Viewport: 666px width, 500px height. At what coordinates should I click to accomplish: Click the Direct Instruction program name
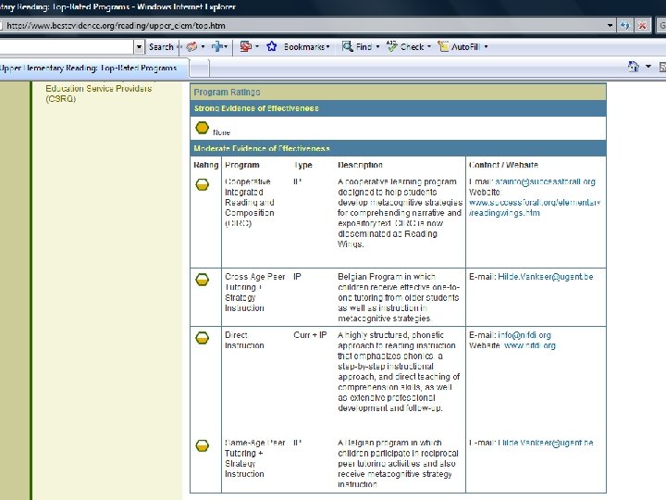244,340
